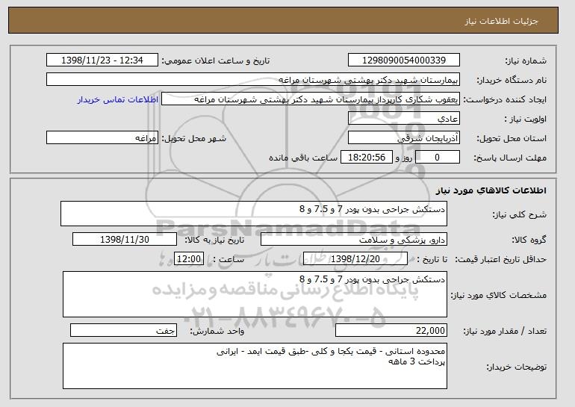
Task: Click the priority field showing عادی
Action: (404, 119)
